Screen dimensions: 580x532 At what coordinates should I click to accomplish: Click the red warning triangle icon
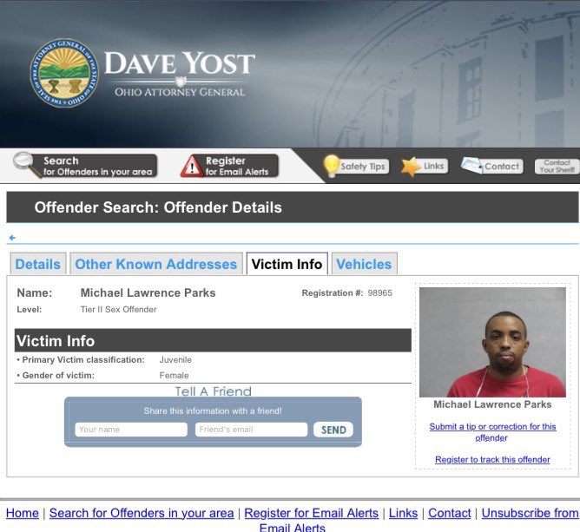pos(192,167)
